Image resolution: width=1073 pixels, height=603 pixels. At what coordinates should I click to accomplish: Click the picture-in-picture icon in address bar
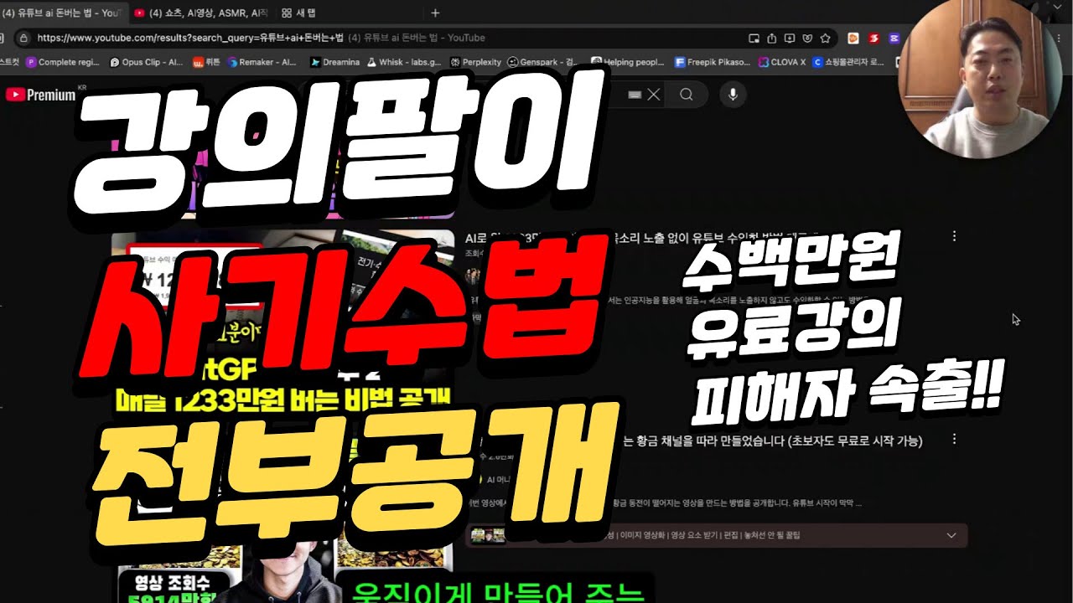[753, 38]
